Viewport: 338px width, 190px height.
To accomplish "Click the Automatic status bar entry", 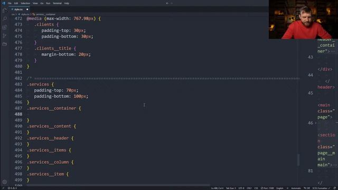I will [296, 188].
